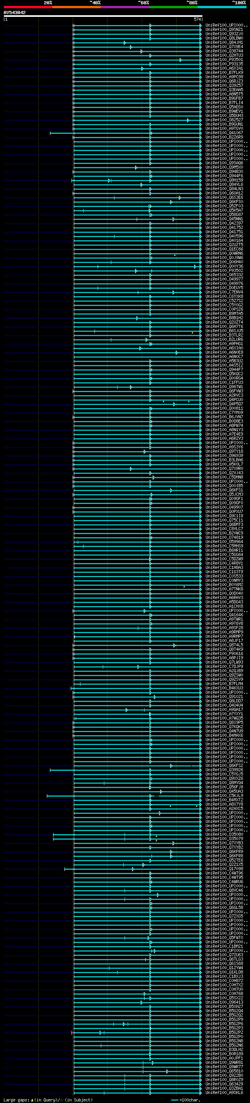The image size is (250, 1103).
Task: Select the UniRef100_Q6GL58 label
Action: pyautogui.click(x=224, y=907)
